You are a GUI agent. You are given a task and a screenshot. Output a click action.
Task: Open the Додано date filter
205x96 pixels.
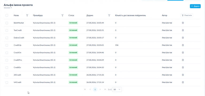click(x=109, y=15)
